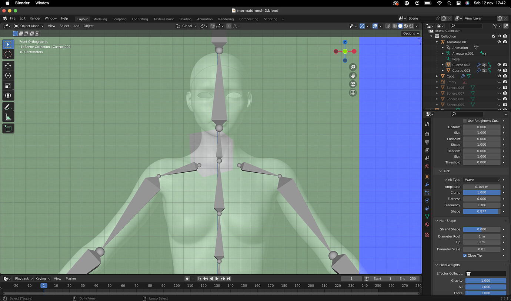Open the Material properties tab
This screenshot has width=511, height=301.
(x=427, y=224)
